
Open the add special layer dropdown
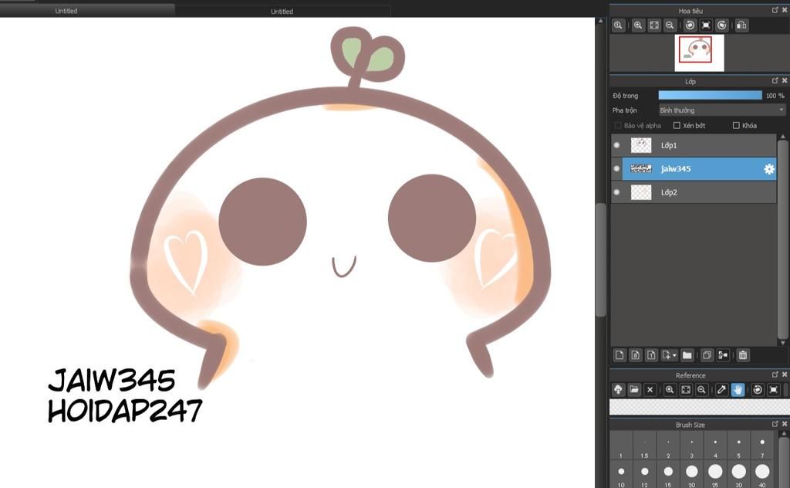(669, 355)
